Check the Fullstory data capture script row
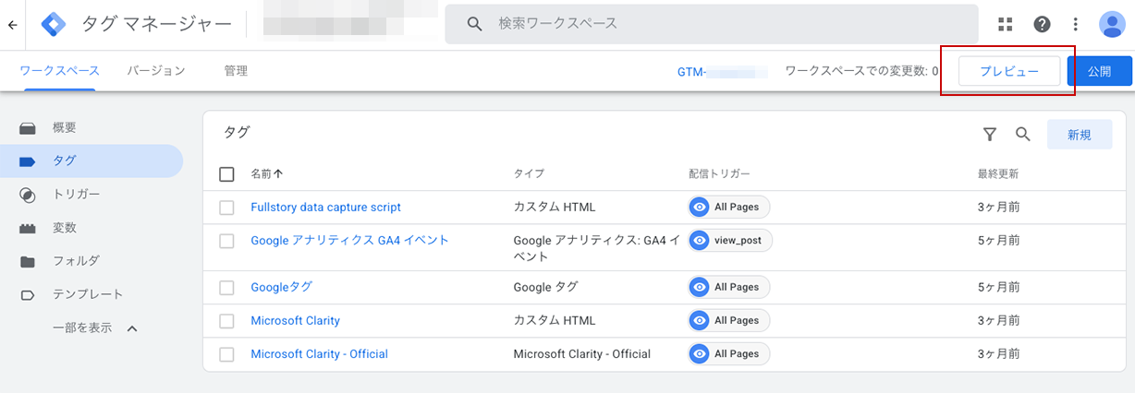Screen dimensions: 1135x393 tap(226, 208)
